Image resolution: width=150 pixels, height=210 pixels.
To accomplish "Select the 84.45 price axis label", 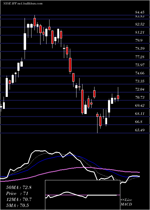I will click(x=140, y=12).
